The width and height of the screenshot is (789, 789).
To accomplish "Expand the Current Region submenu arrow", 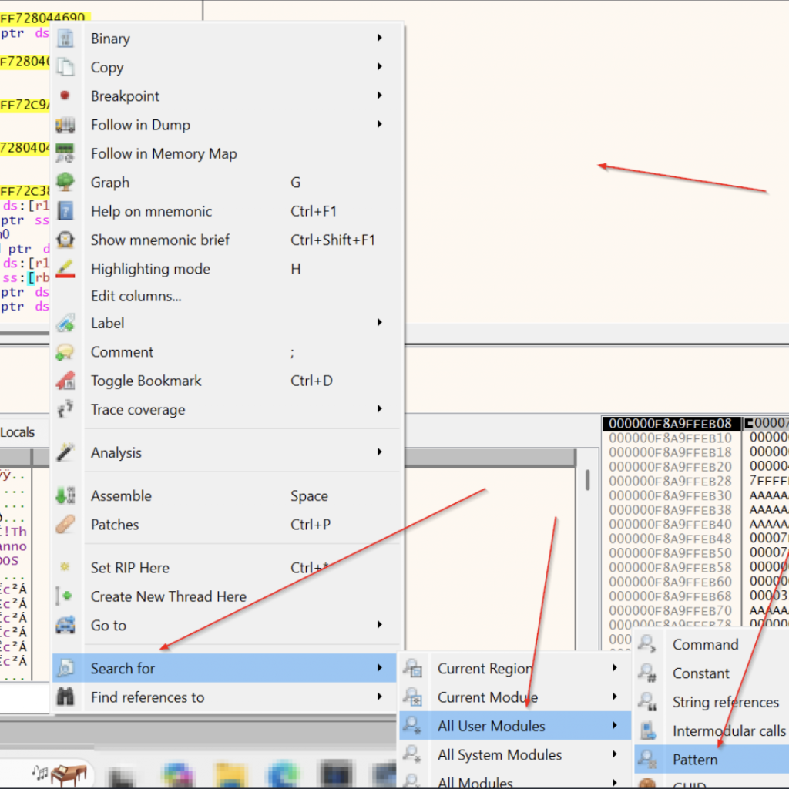I will pos(614,668).
